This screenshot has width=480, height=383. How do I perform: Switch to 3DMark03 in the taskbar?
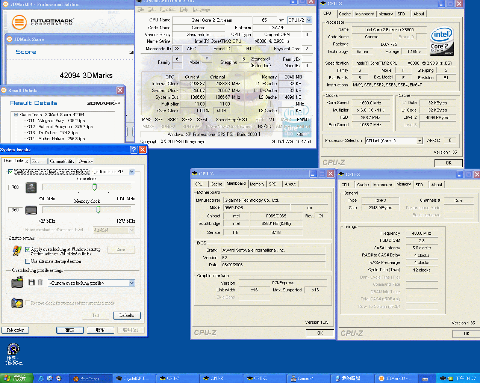396,378
